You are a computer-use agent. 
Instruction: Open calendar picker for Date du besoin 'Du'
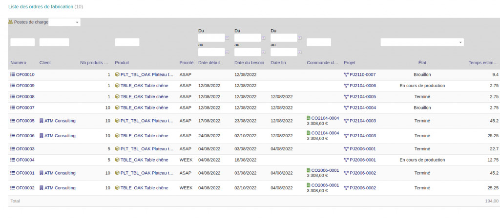click(x=263, y=38)
